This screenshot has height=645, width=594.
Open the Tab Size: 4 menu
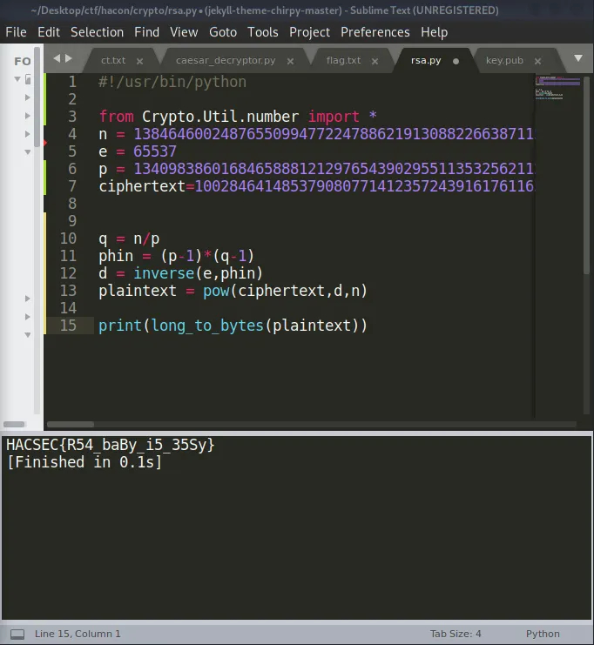click(455, 634)
